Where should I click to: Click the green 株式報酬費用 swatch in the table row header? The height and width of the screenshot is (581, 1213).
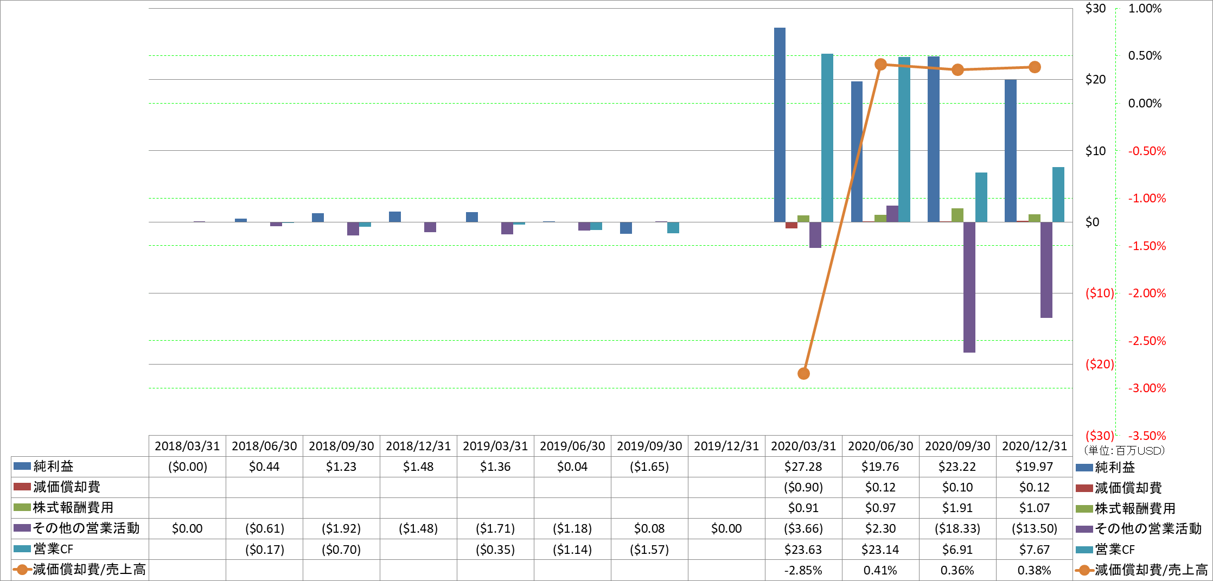pos(22,507)
